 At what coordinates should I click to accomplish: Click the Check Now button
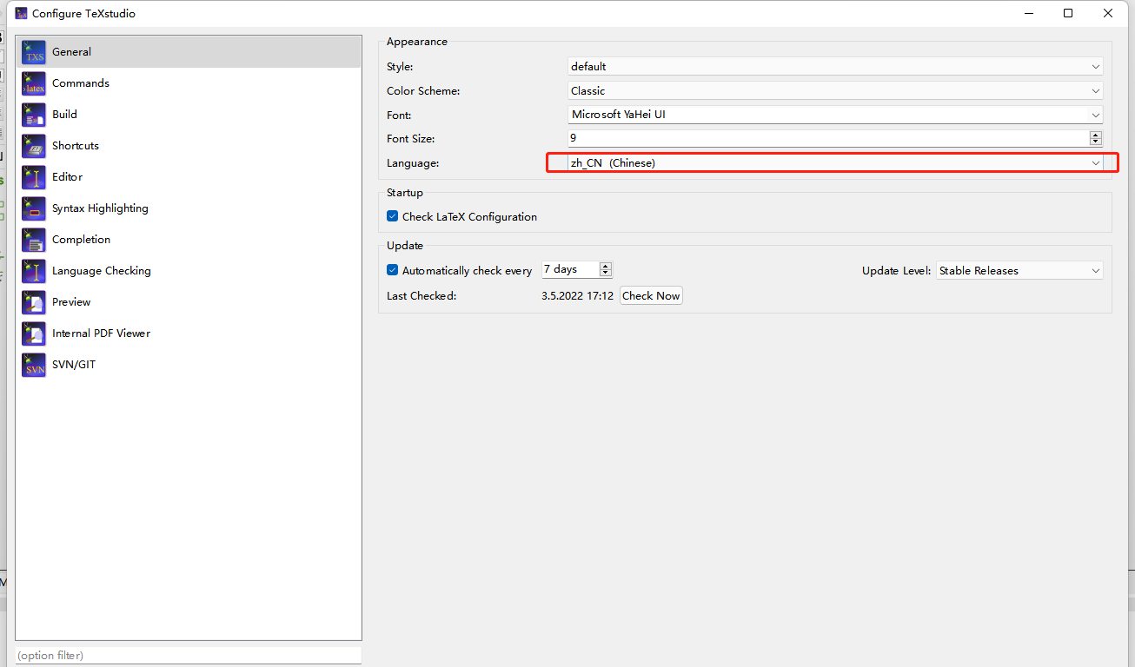(x=651, y=296)
